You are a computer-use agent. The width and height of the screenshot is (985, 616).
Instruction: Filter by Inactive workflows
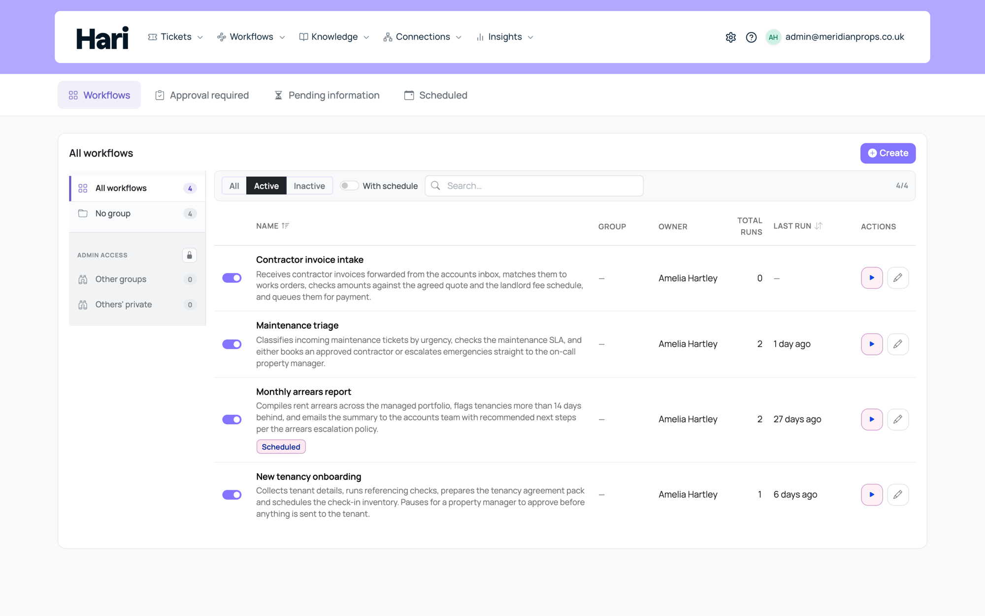coord(309,186)
